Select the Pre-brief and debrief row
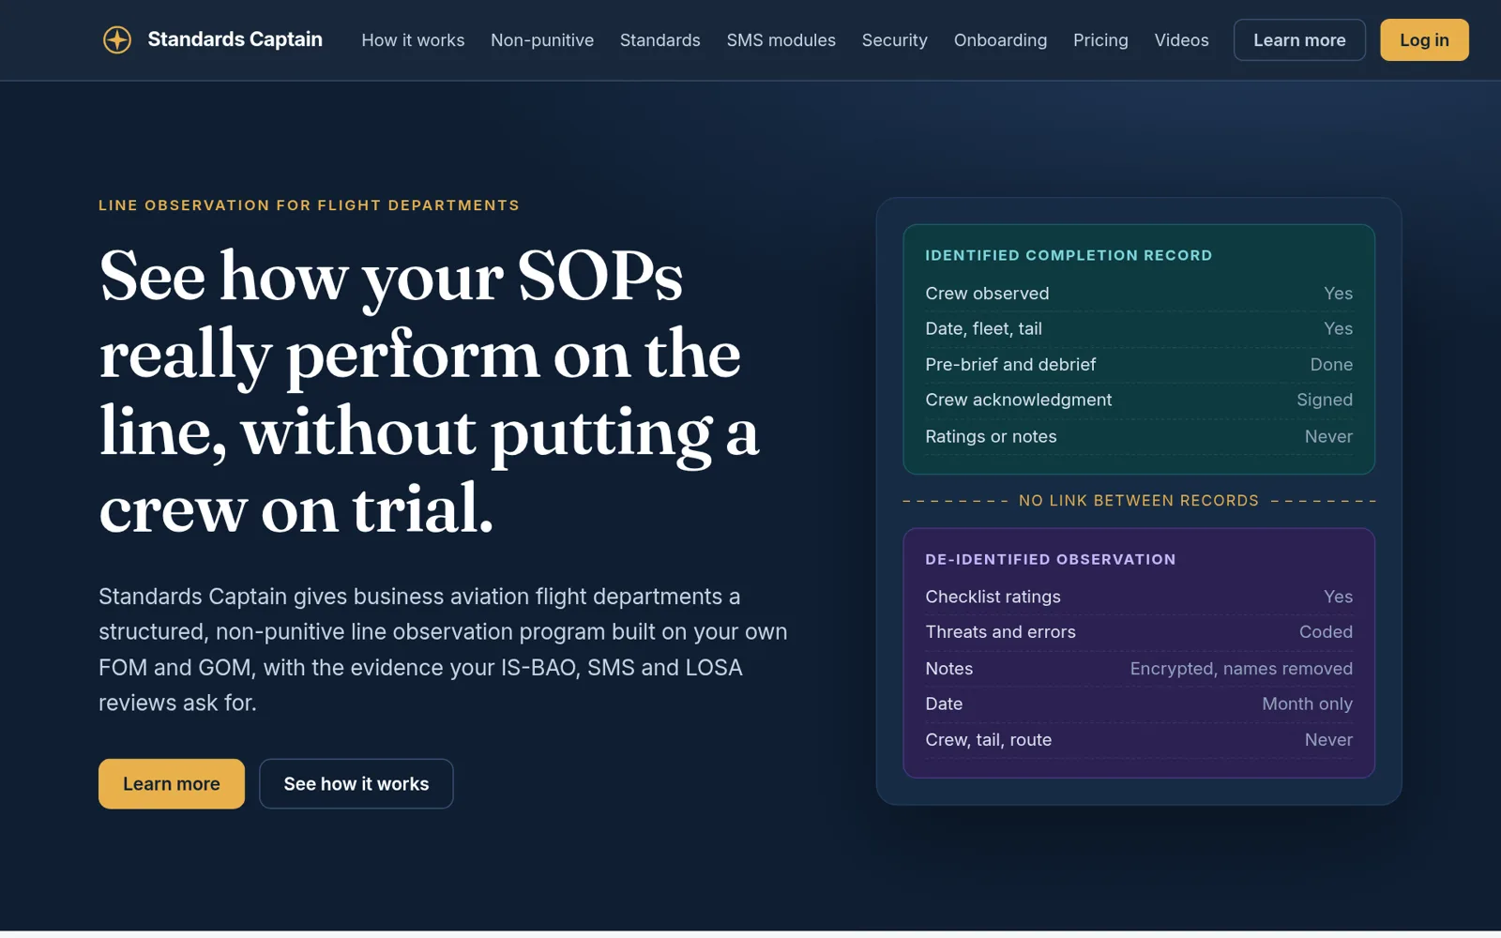 pos(1139,365)
